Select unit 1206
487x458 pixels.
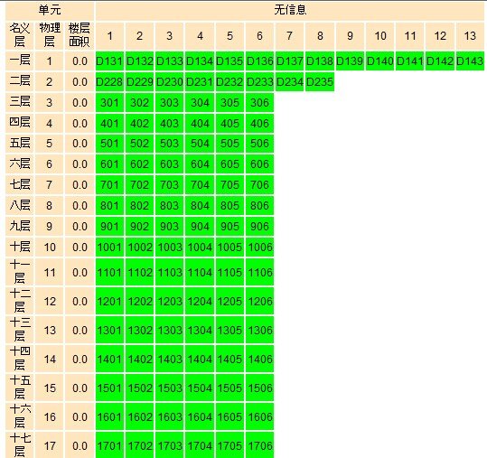(259, 301)
